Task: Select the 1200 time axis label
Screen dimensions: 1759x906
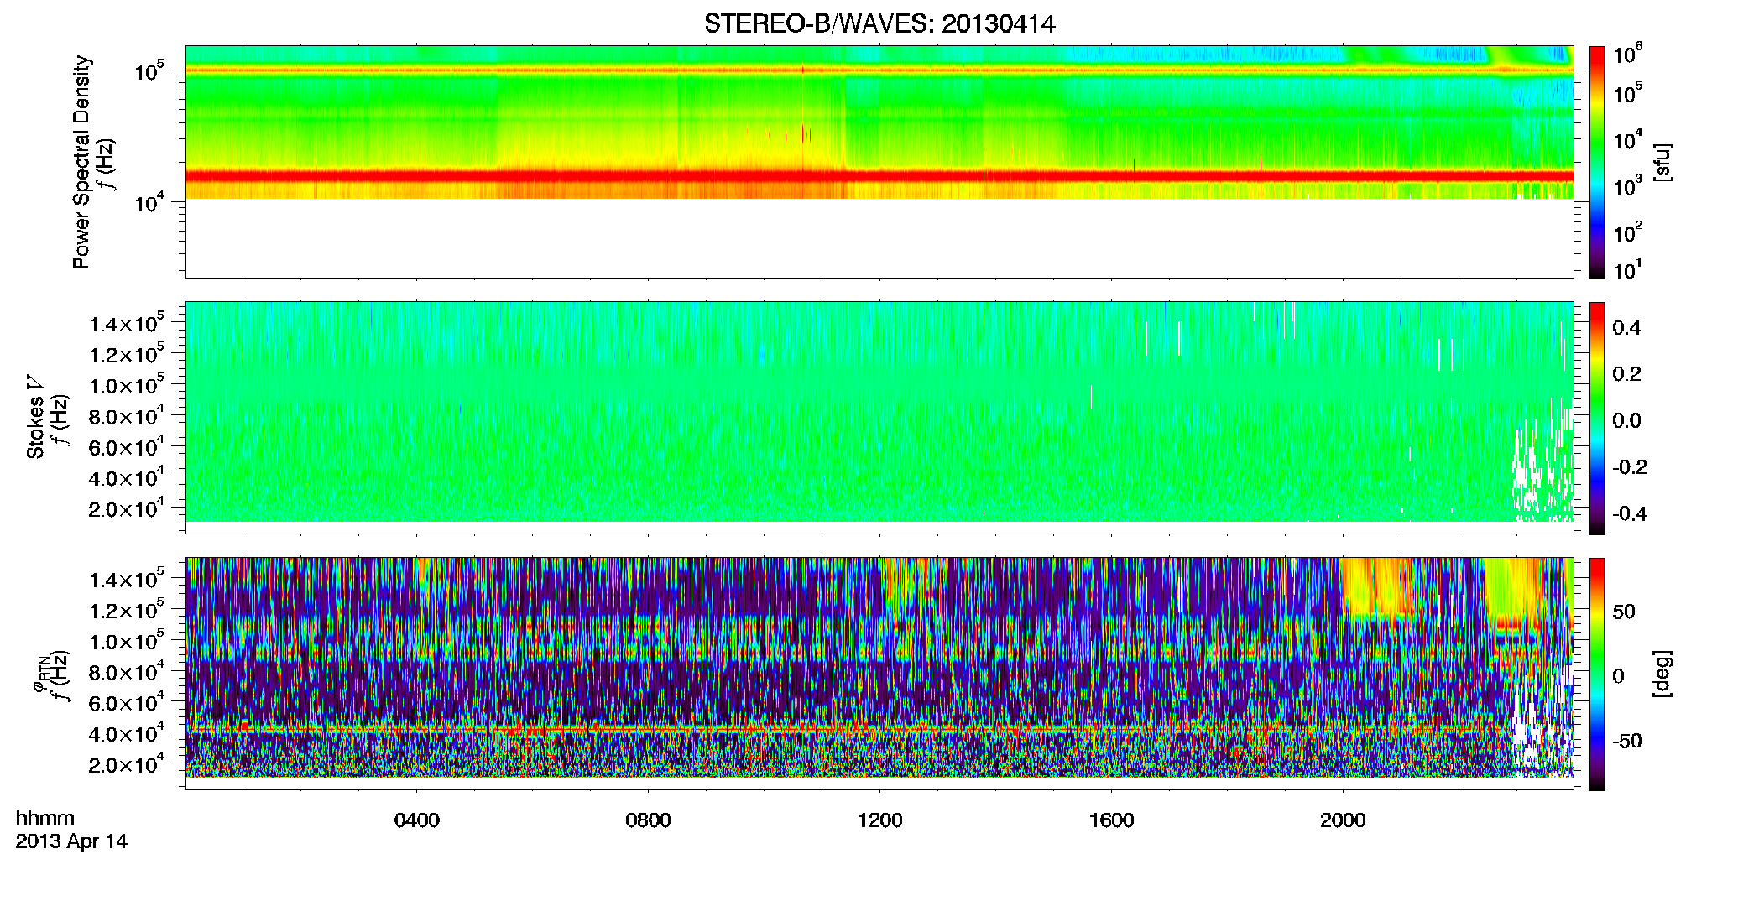Action: click(x=879, y=820)
